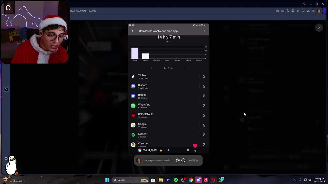Open the emoji picker in reply box
This screenshot has height=184, width=328.
183,160
